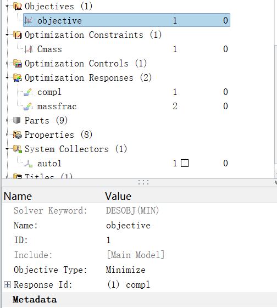
Task: Click the auto1 system collector icon
Action: click(29, 164)
